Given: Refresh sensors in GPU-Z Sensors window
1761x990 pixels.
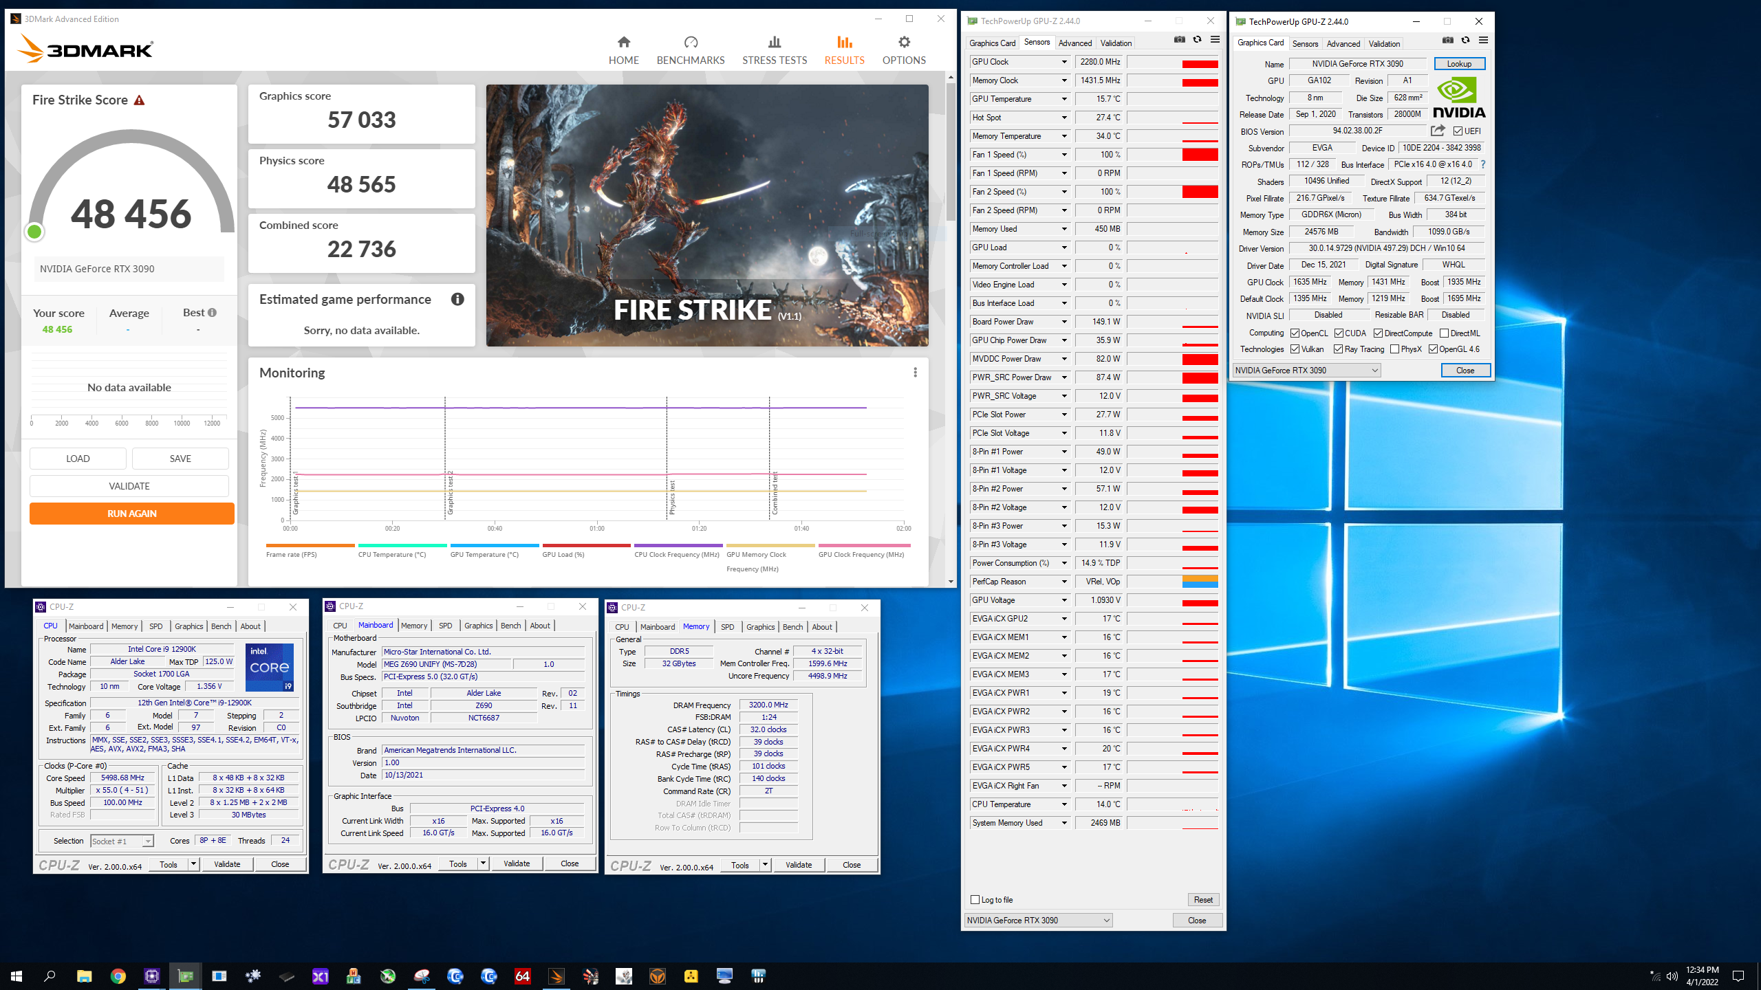Looking at the screenshot, I should [x=1198, y=40].
